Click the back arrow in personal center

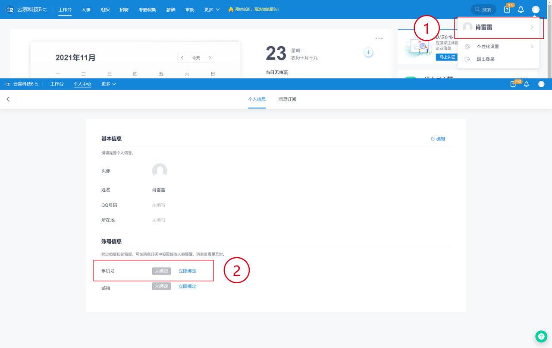coord(8,99)
